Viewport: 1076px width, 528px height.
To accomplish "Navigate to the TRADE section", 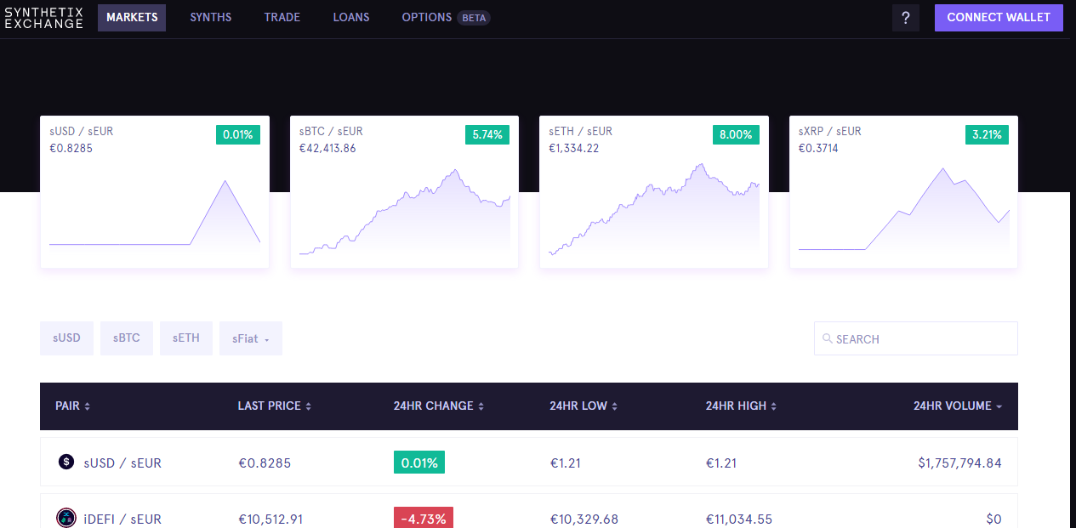I will tap(282, 17).
